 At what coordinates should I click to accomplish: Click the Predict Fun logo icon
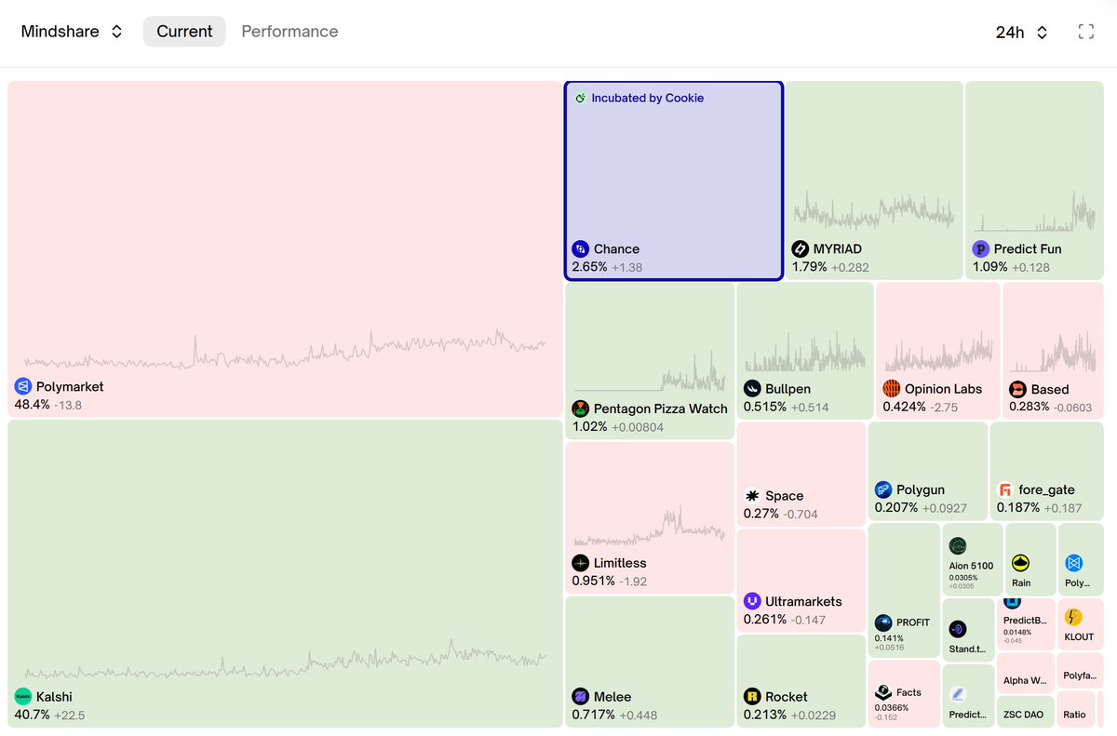point(981,248)
